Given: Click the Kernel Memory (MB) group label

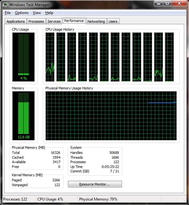Looking at the screenshot, I should point(27,175).
